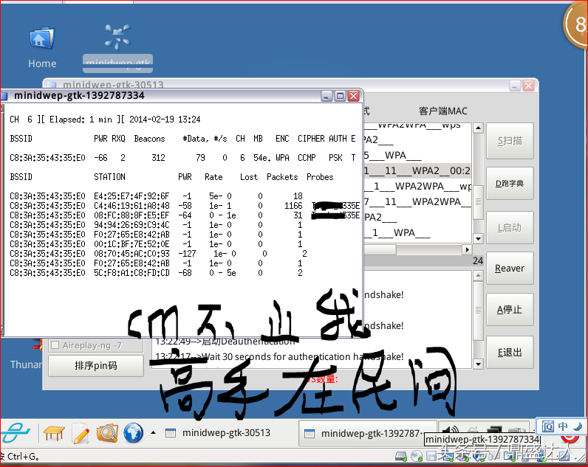Image resolution: width=588 pixels, height=467 pixels.
Task: Toggle the Aireplay-ng -7 checkbox
Action: click(55, 345)
